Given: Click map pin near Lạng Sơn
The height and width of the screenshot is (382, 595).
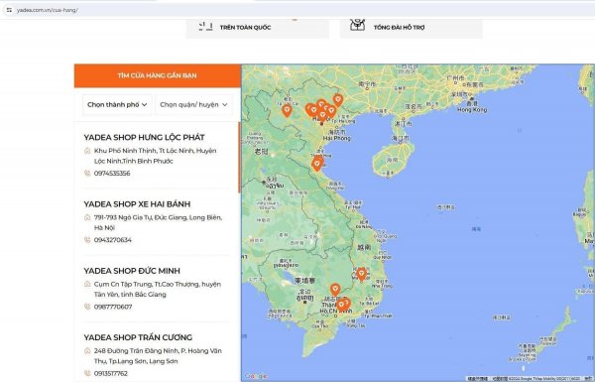Looking at the screenshot, I should tap(338, 100).
